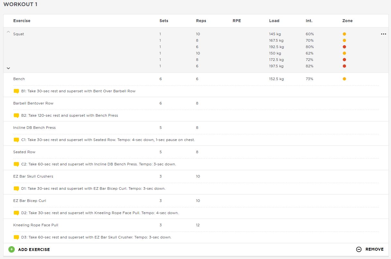The width and height of the screenshot is (391, 259).
Task: Click the Incline DB Bench Press sets value
Action: 161,128
